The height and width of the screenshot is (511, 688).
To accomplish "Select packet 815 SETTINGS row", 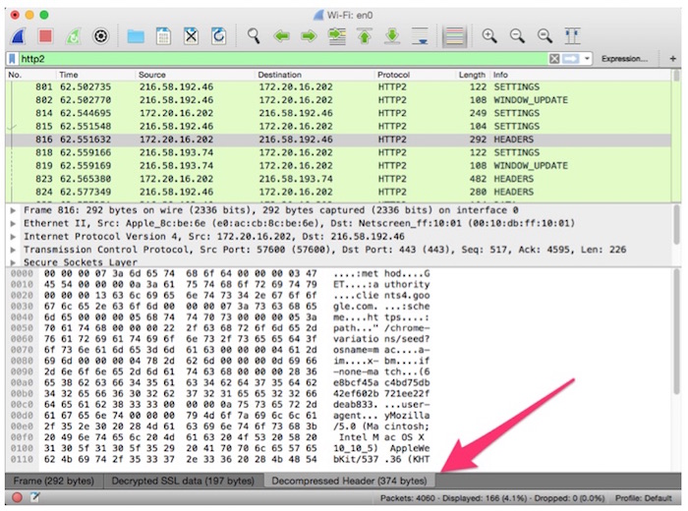I will point(338,127).
